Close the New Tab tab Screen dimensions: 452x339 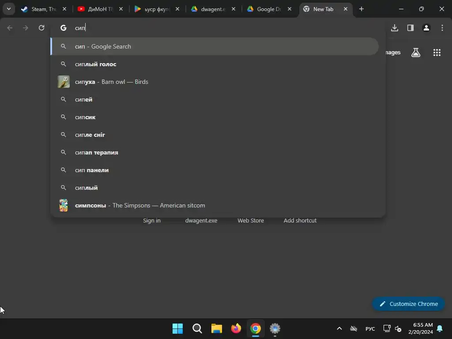click(x=346, y=9)
